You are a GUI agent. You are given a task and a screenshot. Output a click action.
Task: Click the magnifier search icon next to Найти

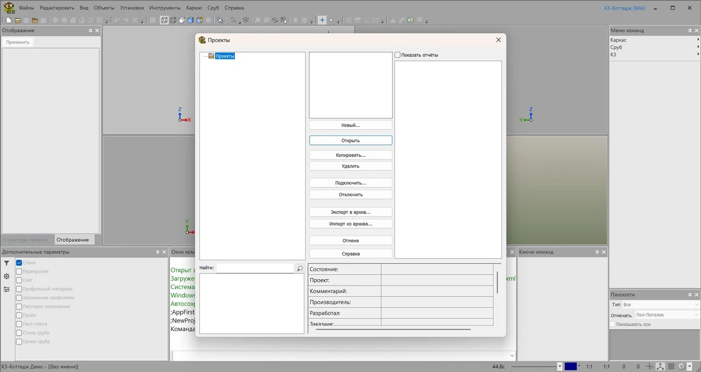pyautogui.click(x=300, y=268)
